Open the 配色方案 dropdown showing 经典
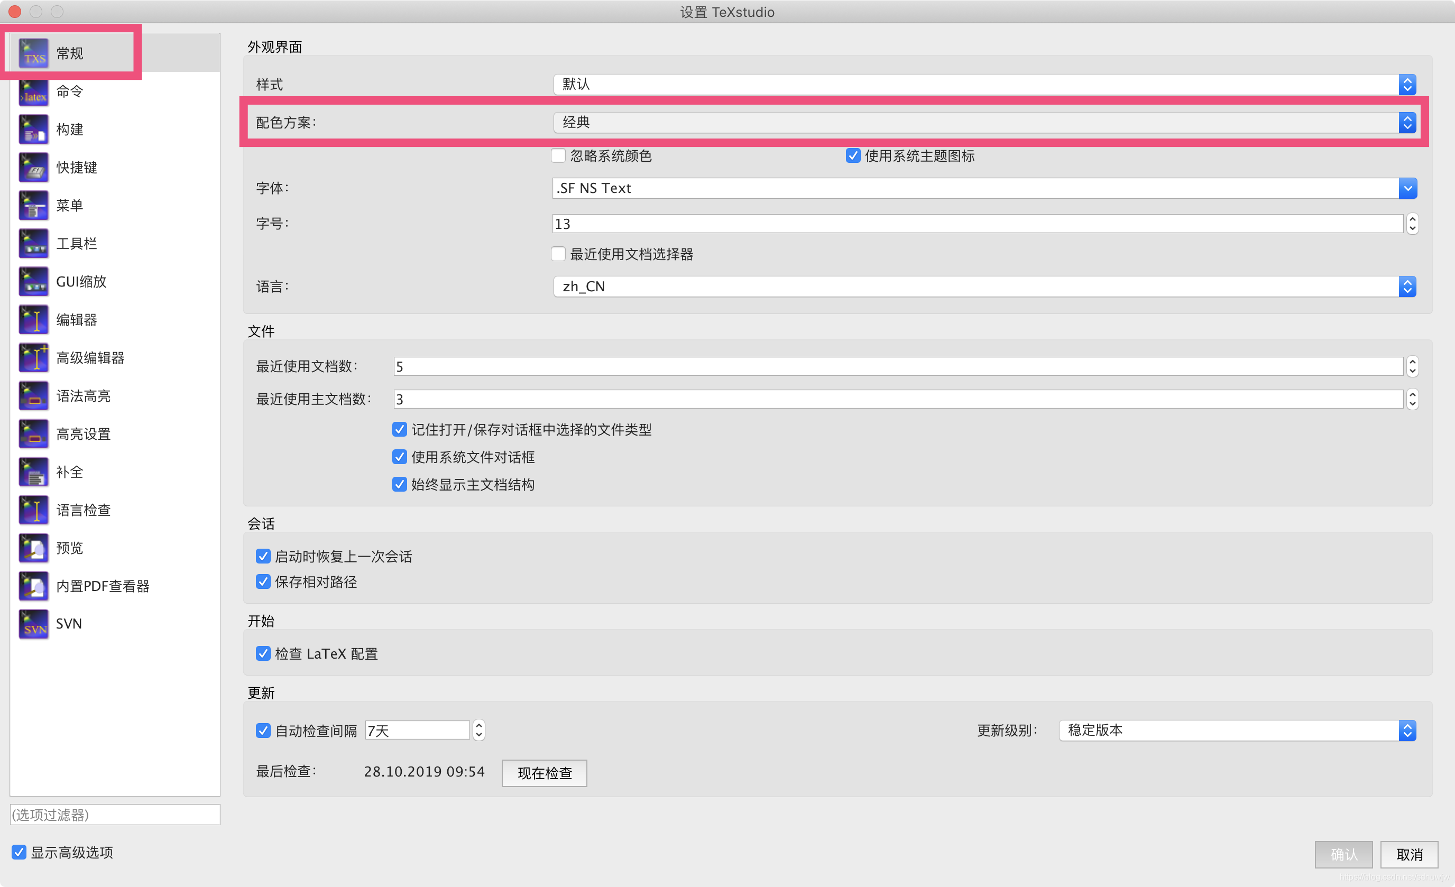 [984, 122]
